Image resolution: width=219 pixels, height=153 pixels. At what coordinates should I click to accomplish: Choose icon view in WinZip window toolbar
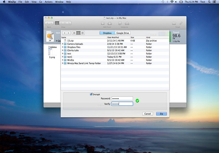(57, 23)
